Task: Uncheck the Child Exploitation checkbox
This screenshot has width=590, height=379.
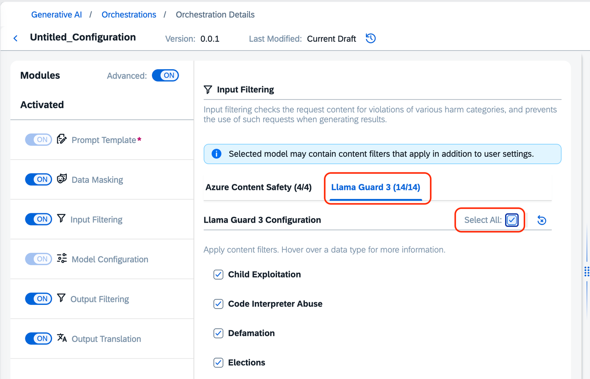Action: [218, 275]
